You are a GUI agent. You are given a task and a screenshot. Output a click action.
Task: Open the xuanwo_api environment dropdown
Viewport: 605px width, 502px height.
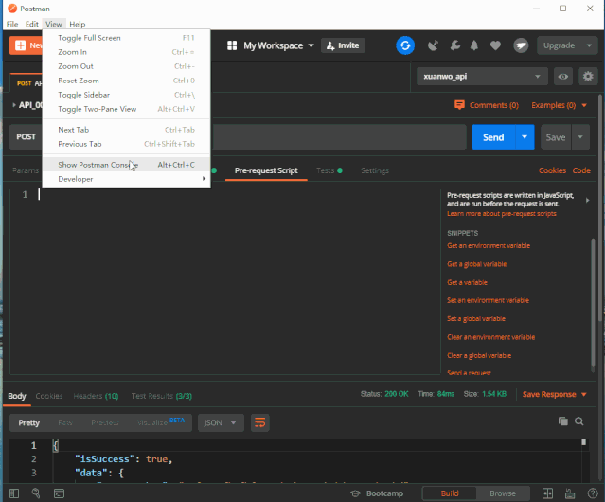(482, 77)
